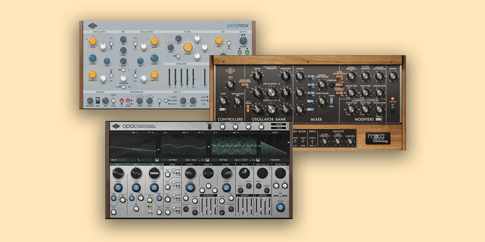Toggle the Minimoog Osc 3 Control switch

(x=248, y=108)
